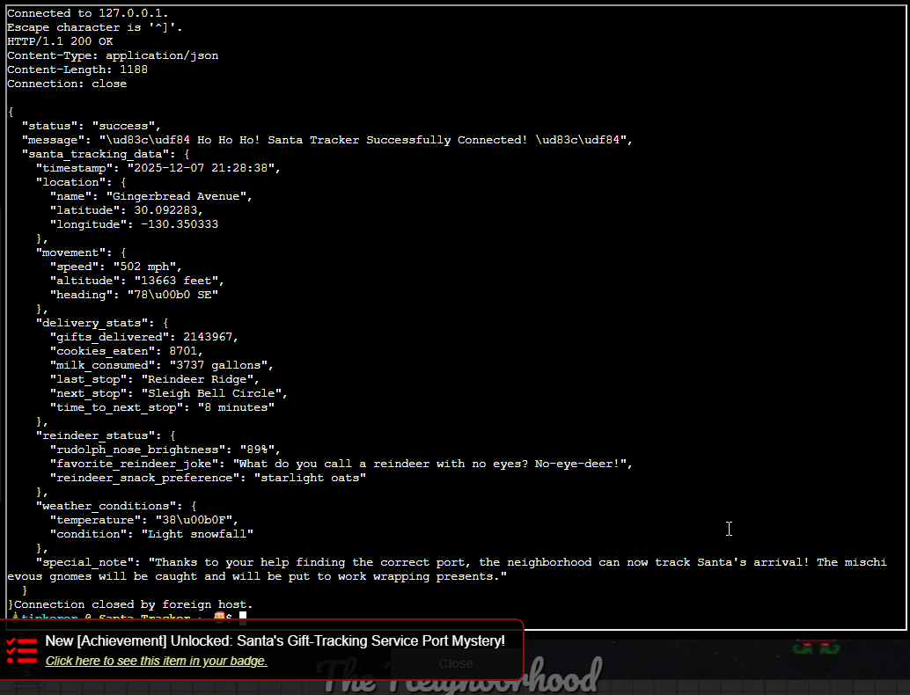910x695 pixels.
Task: Click the red achievement checklist icon
Action: (22, 651)
